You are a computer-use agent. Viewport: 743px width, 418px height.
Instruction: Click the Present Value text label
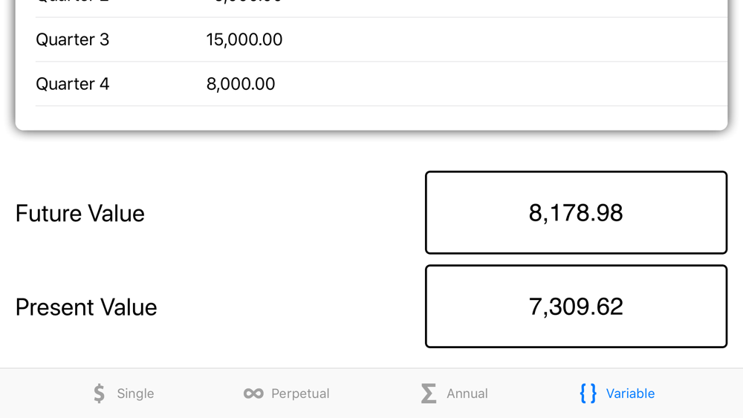(86, 307)
